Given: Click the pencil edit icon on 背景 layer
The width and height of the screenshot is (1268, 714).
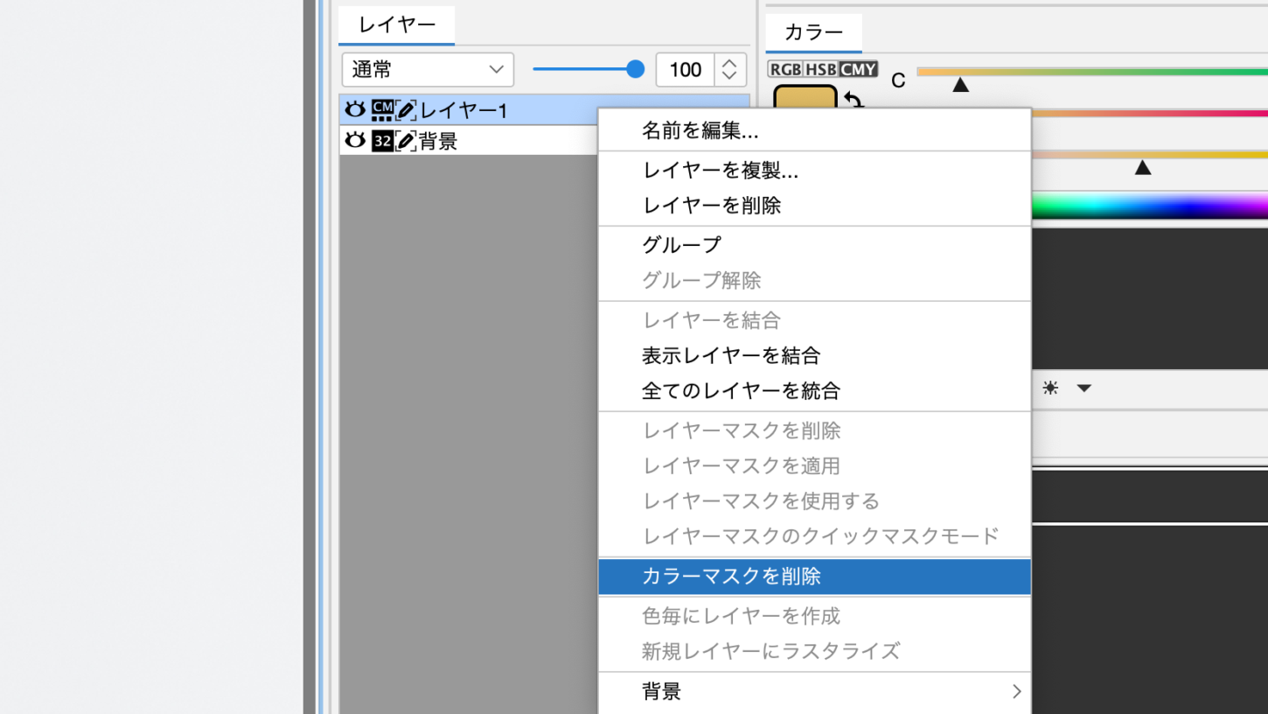Looking at the screenshot, I should 406,141.
